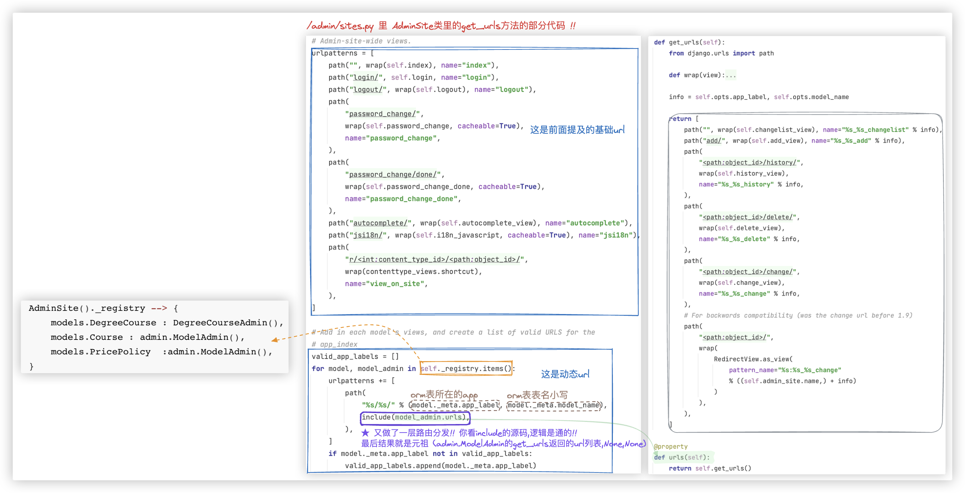Click the "<path:object_id>/history/" path string

click(749, 162)
